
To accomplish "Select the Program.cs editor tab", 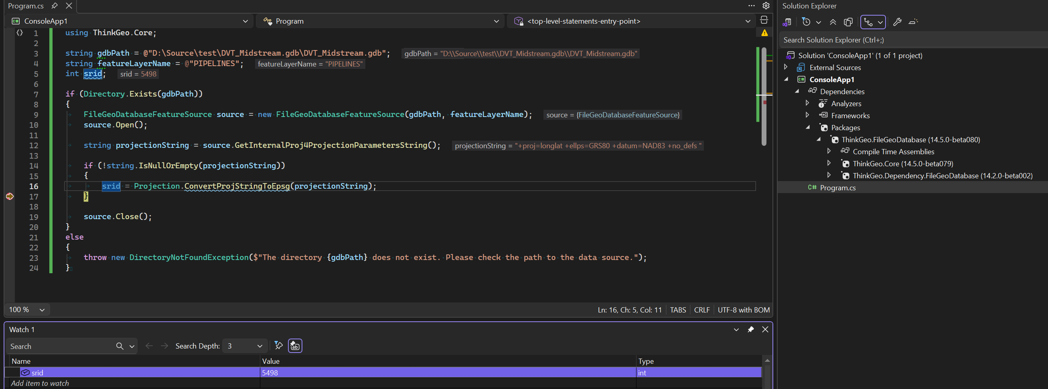I will tap(26, 6).
